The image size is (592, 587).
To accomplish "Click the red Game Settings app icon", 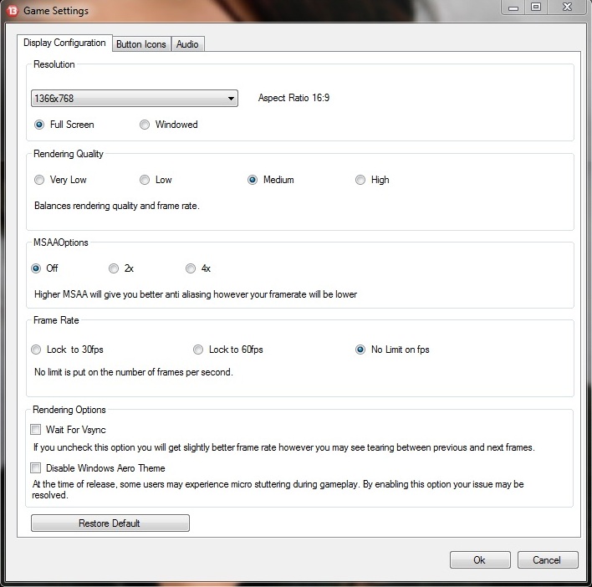I will [x=12, y=11].
